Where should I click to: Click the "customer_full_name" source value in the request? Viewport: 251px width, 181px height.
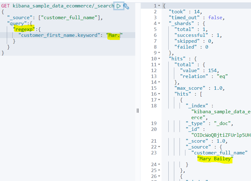click(69, 18)
